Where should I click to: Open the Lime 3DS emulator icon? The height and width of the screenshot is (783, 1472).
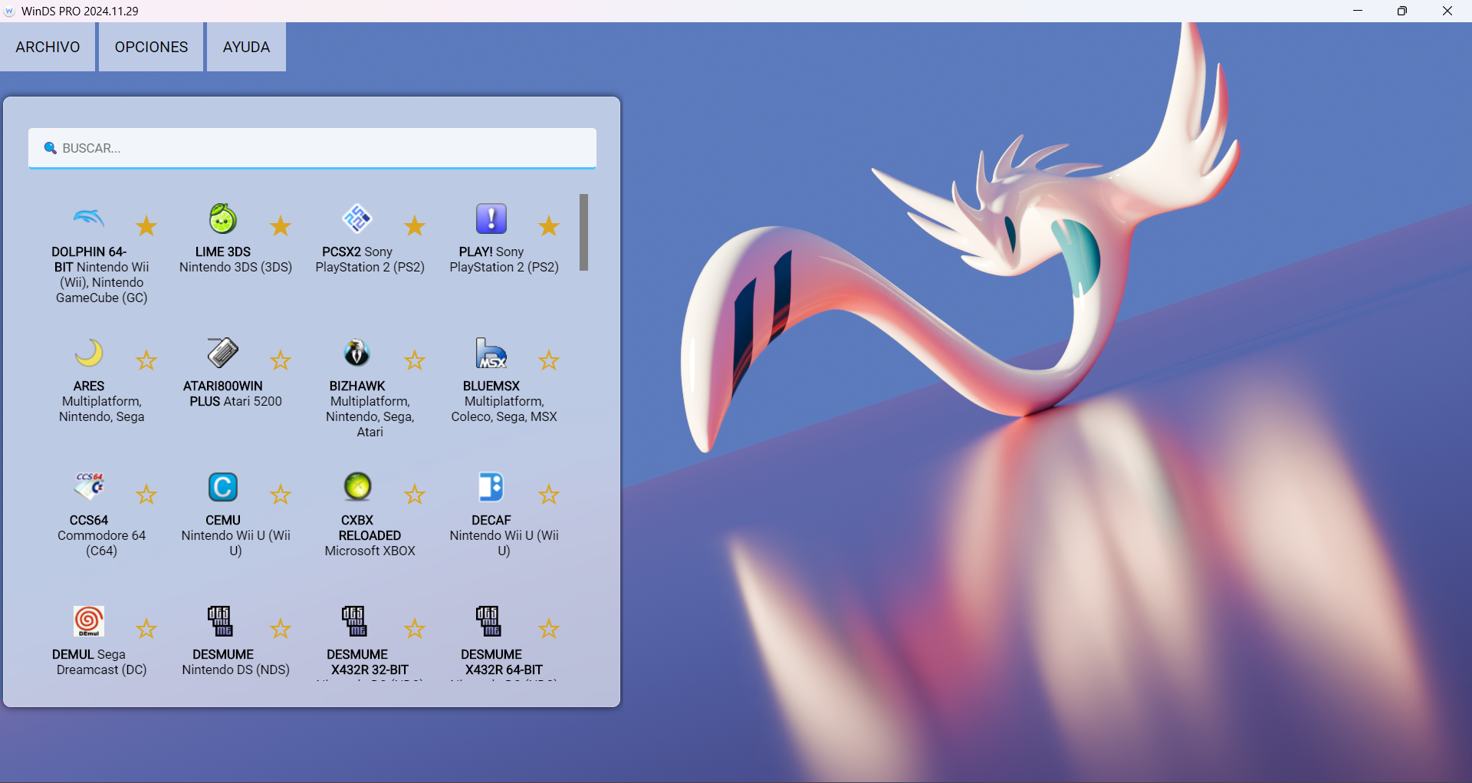[223, 219]
